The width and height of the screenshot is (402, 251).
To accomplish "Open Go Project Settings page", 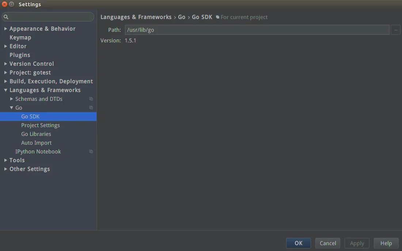I will [41, 125].
